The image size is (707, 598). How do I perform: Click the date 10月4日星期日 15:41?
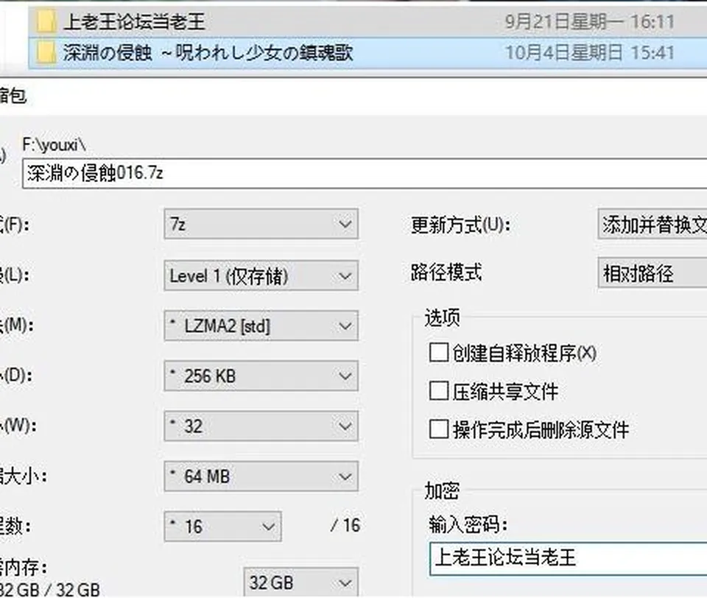590,53
